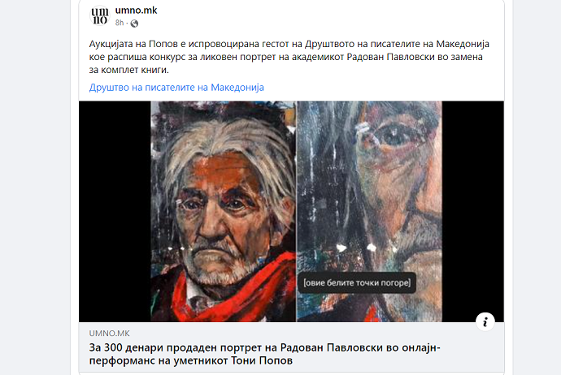Open the portrait painting with red scarf
Screen dimensions: 561x375
224,211
